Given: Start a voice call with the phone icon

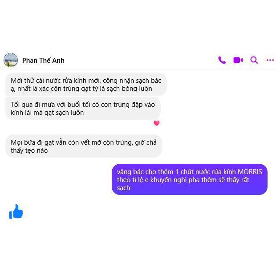Looking at the screenshot, I should [222, 60].
